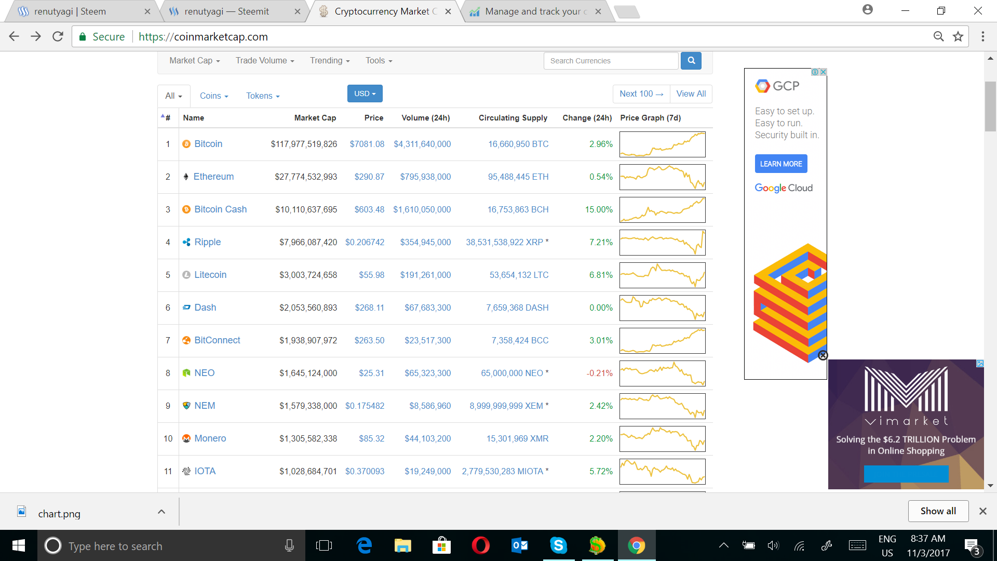997x561 pixels.
Task: Open the Trending dropdown
Action: pos(330,61)
